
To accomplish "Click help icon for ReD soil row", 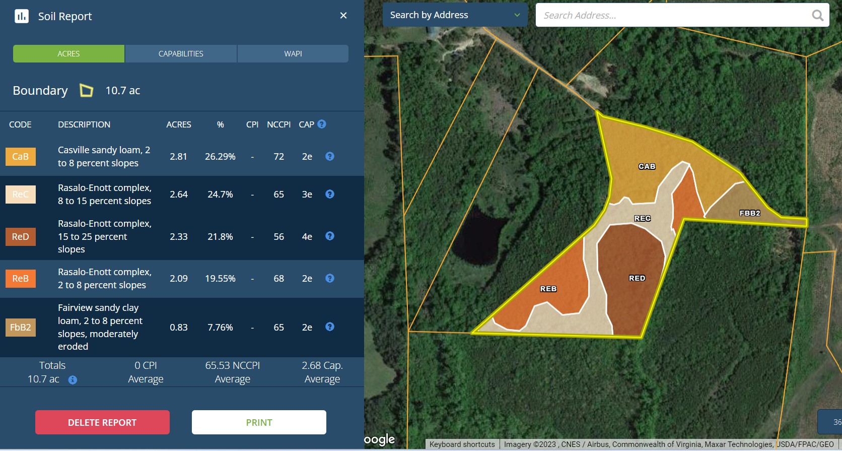I will click(x=330, y=236).
